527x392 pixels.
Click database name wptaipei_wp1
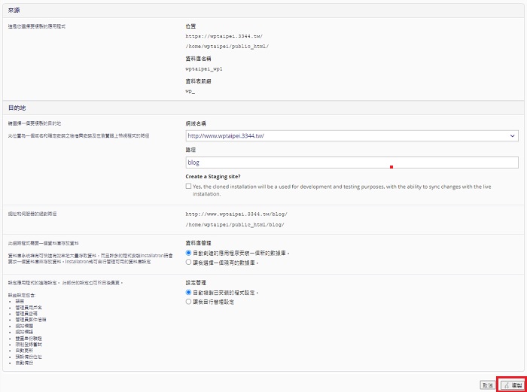click(x=204, y=69)
